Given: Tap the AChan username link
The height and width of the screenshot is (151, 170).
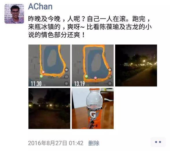Looking at the screenshot, I should pos(40,6).
